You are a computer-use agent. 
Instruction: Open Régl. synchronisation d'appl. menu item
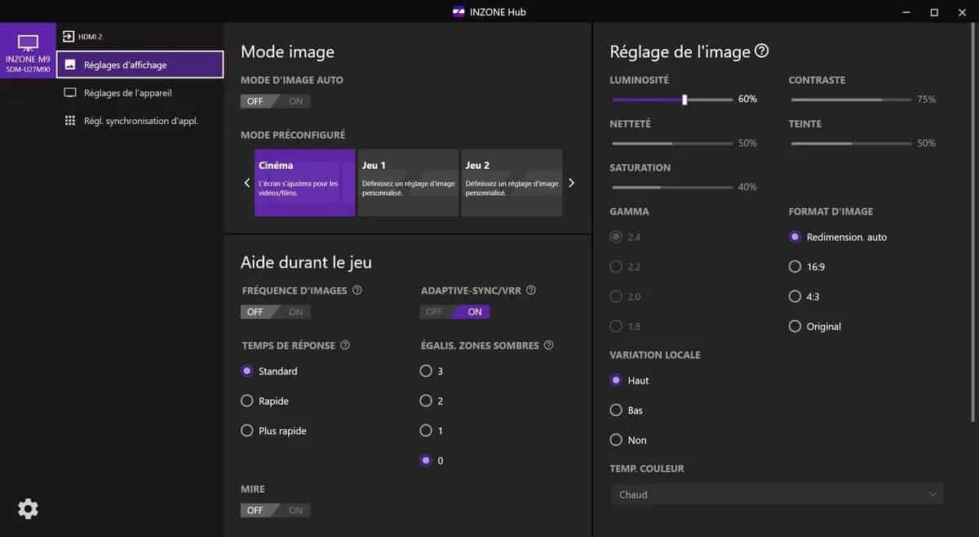coord(140,121)
